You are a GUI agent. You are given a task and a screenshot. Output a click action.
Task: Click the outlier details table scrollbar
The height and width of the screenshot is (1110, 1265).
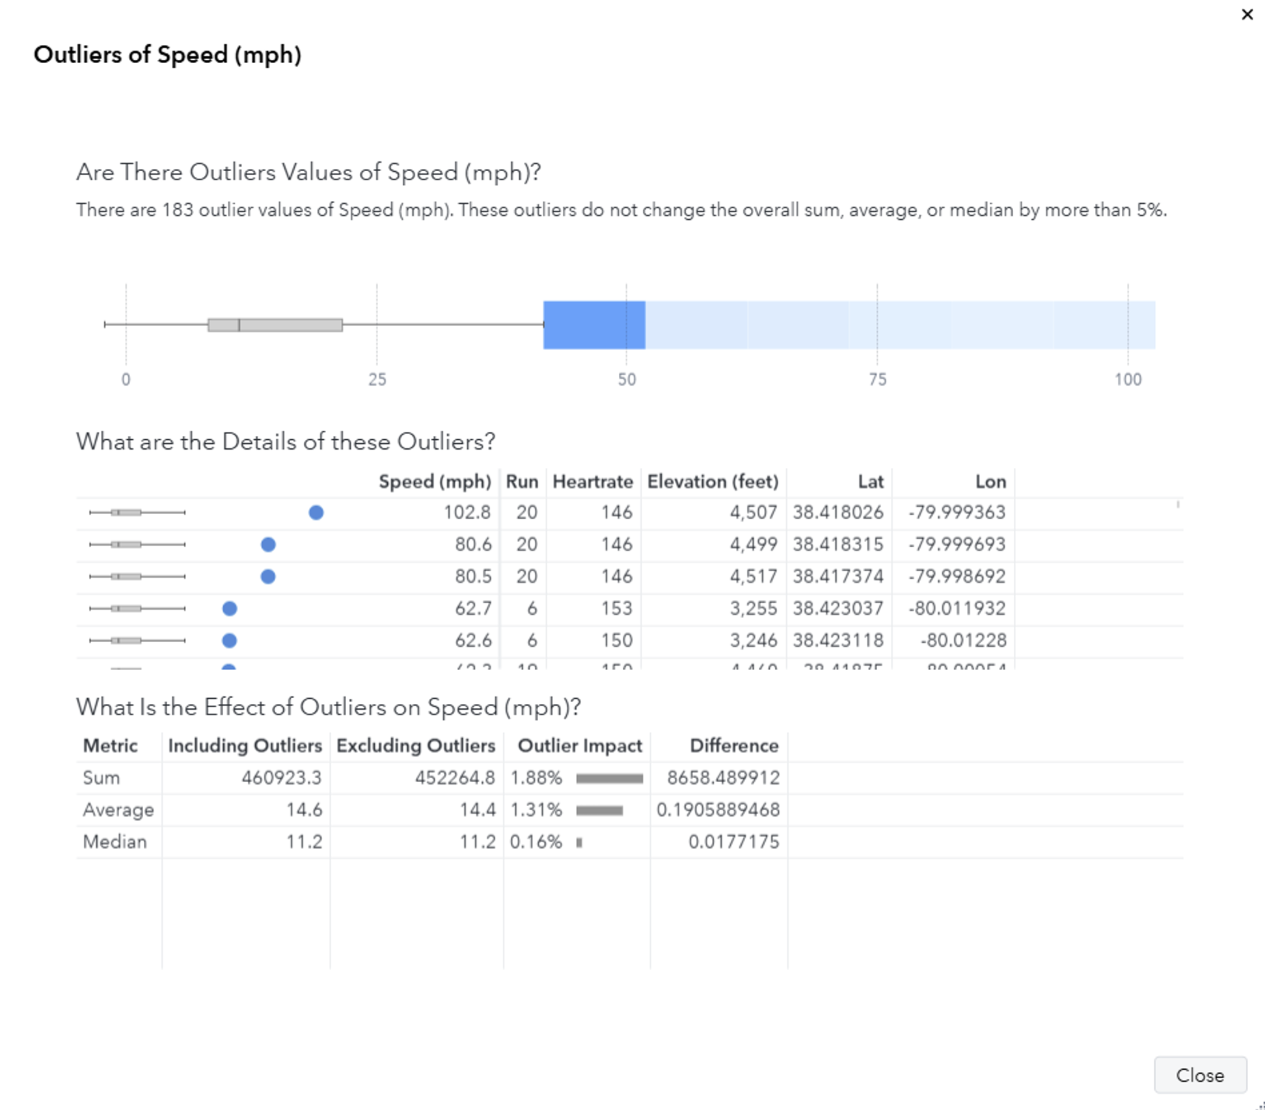point(1178,505)
